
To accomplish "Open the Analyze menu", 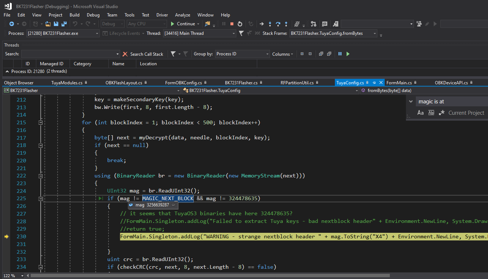I will coord(182,15).
